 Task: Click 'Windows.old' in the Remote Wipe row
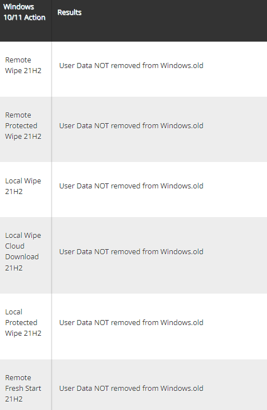tap(182, 65)
